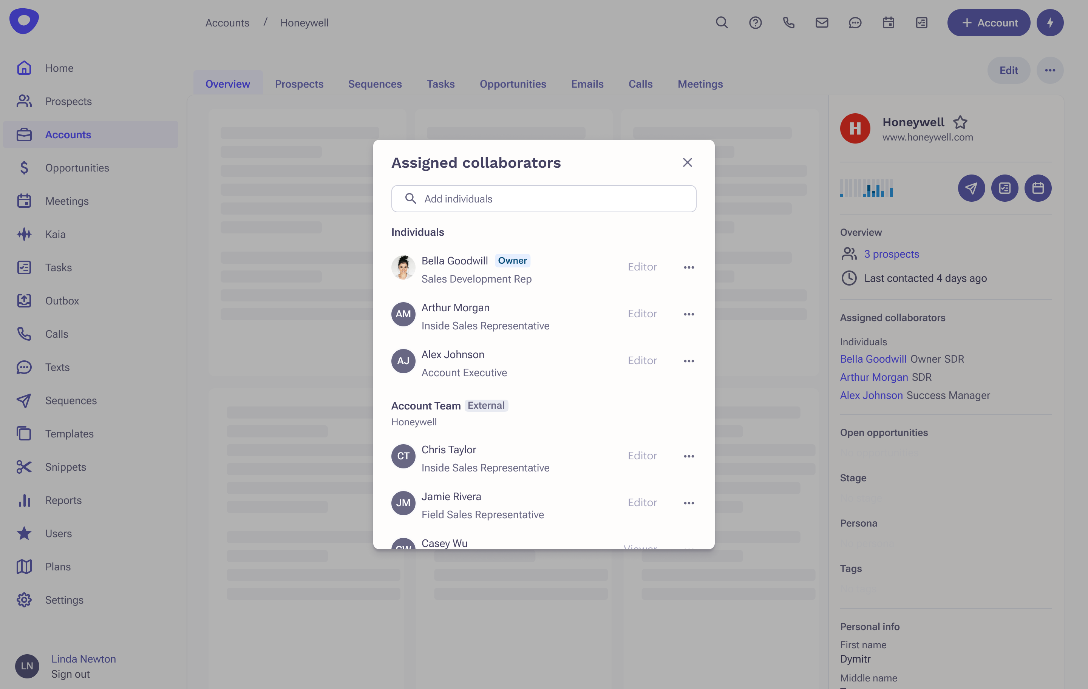Click the send sequence paper plane button
Screen dimensions: 1088x689
click(x=971, y=188)
